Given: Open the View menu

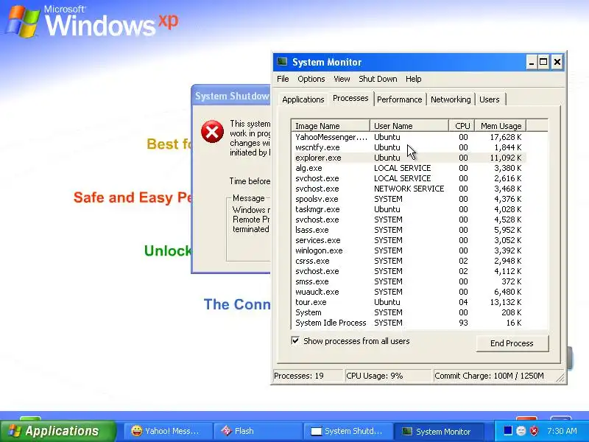Looking at the screenshot, I should point(342,79).
